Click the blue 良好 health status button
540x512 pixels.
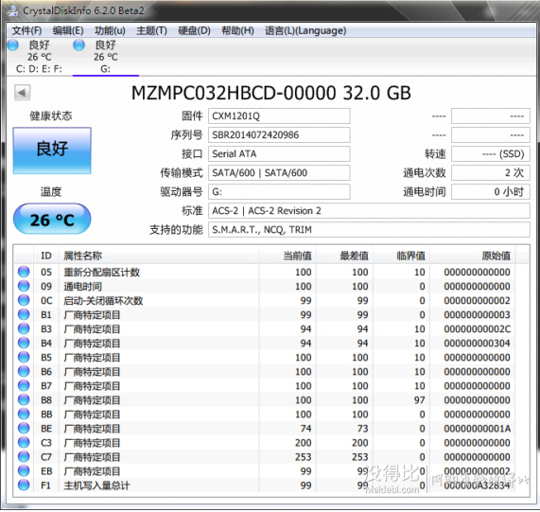point(52,150)
